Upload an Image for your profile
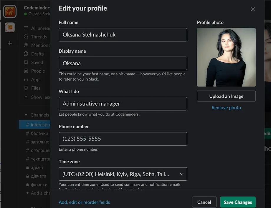The height and width of the screenshot is (208, 271). click(226, 96)
